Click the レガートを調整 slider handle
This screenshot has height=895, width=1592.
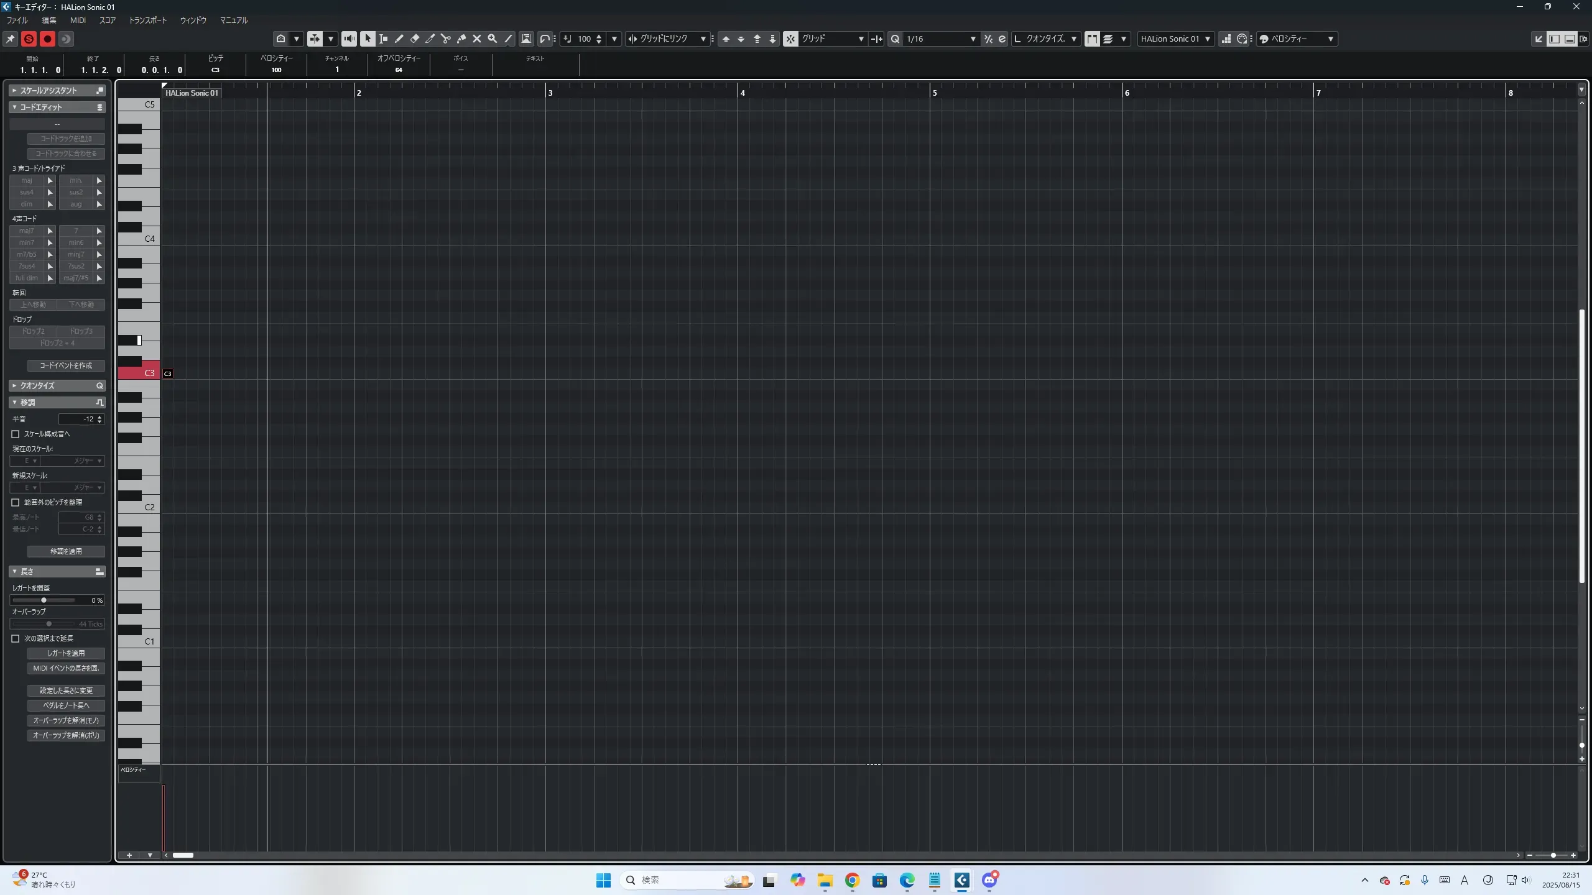[x=44, y=600]
